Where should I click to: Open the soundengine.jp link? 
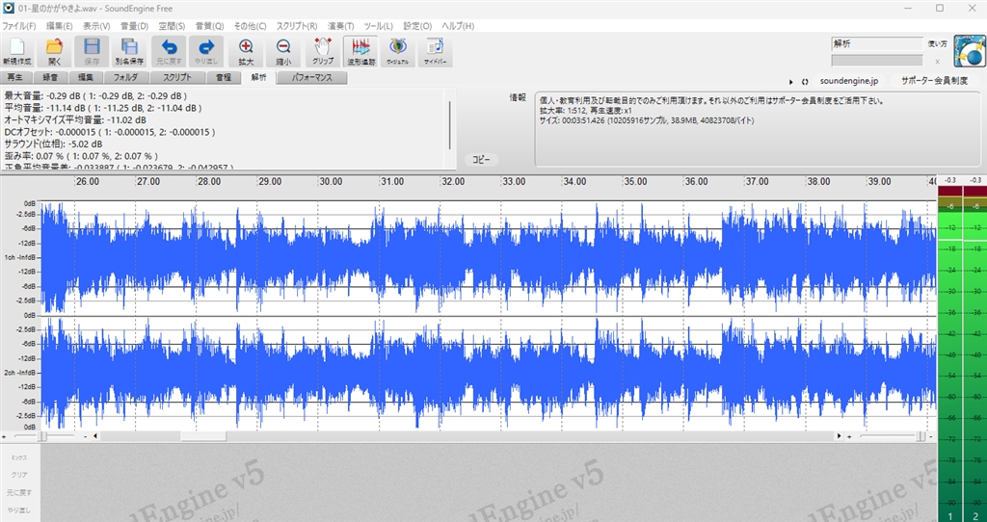point(848,81)
